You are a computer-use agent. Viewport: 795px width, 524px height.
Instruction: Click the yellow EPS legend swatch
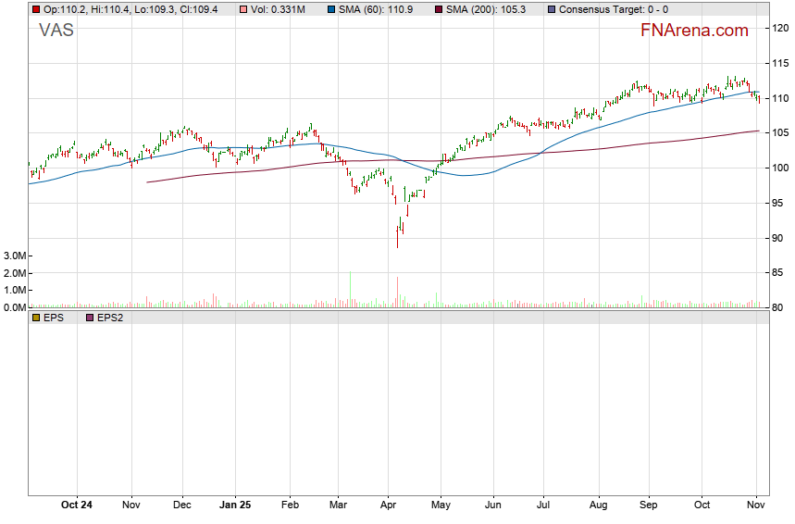click(36, 318)
